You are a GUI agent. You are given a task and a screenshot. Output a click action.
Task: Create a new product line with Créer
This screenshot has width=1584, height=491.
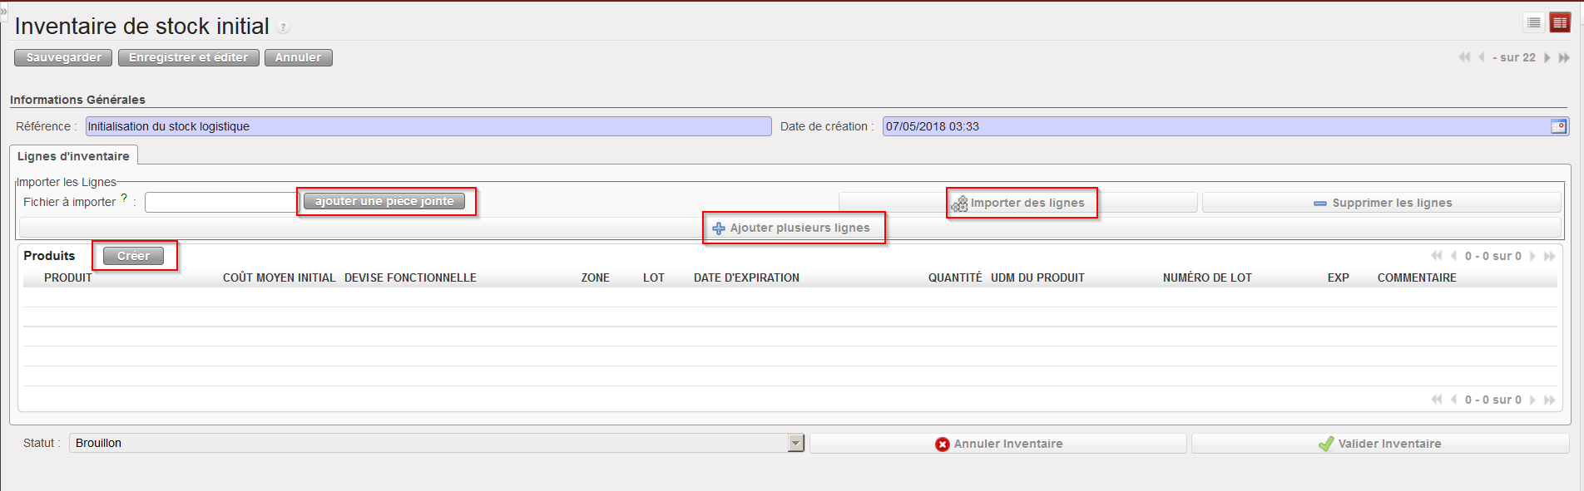[x=133, y=256]
